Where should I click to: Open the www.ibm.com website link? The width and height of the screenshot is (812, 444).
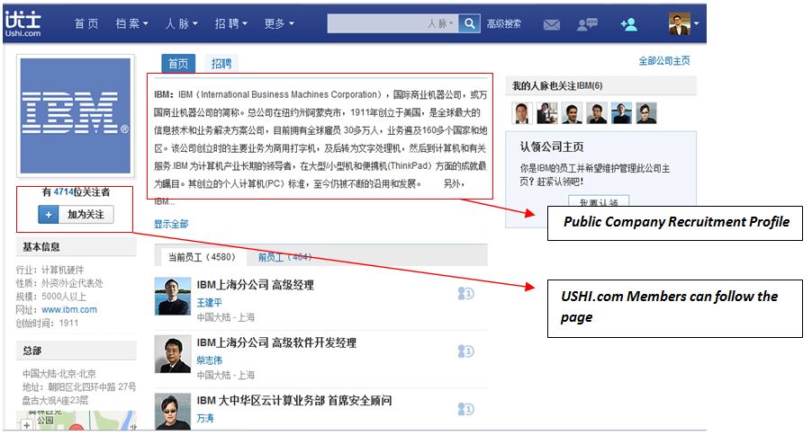69,309
